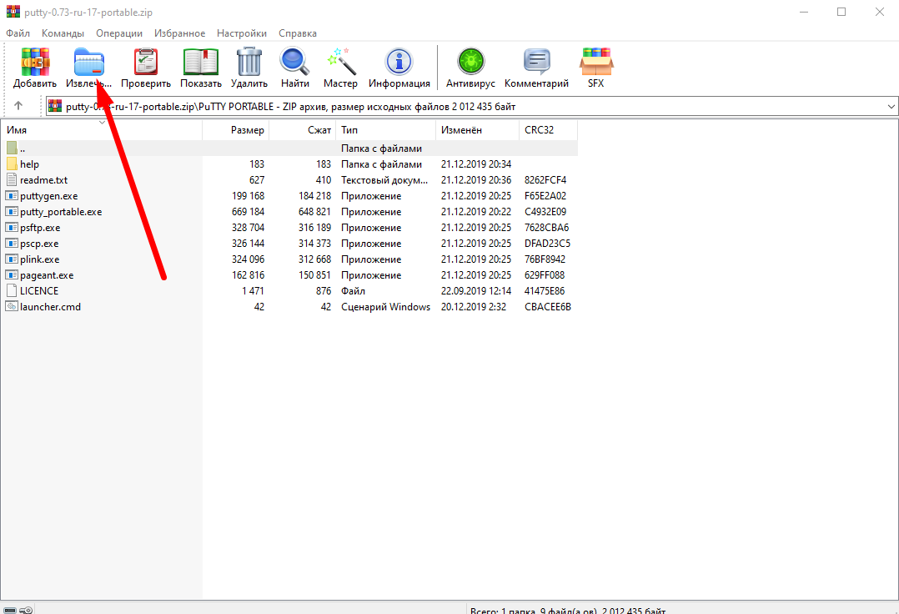Click CRC value CBACEE6B
Image resolution: width=899 pixels, height=614 pixels.
click(x=548, y=307)
